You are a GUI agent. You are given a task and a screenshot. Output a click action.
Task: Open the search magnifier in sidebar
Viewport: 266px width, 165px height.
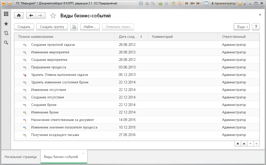point(6,43)
